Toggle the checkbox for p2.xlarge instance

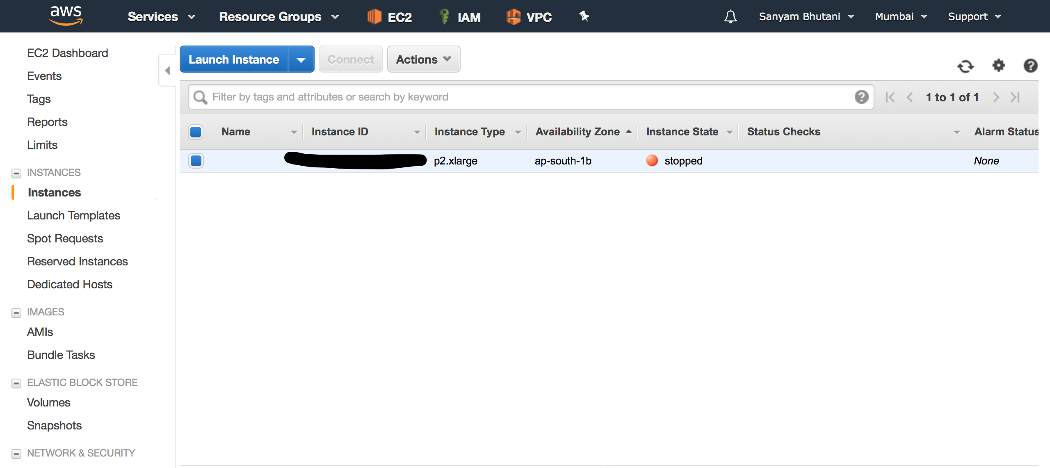coord(196,161)
